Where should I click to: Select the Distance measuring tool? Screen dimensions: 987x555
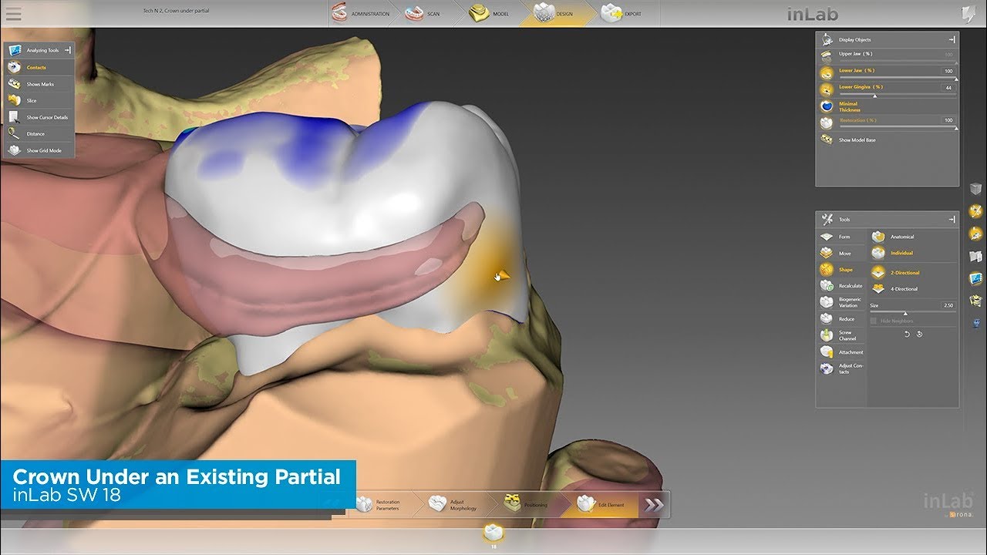pyautogui.click(x=39, y=133)
